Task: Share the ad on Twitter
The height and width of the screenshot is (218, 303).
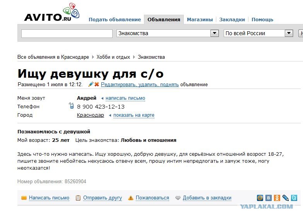Action: tap(294, 198)
